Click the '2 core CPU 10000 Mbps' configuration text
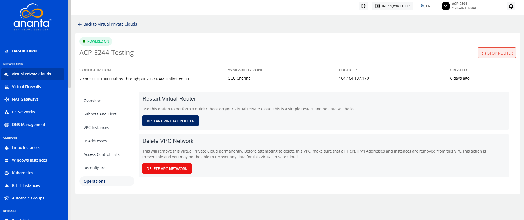Viewport: 524px width, 220px height. (134, 79)
